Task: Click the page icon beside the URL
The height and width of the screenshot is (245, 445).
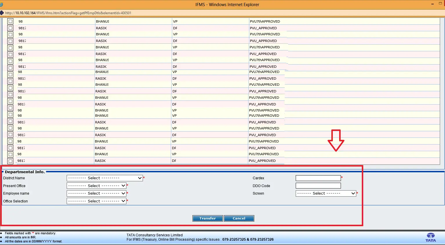Action: tap(2, 13)
